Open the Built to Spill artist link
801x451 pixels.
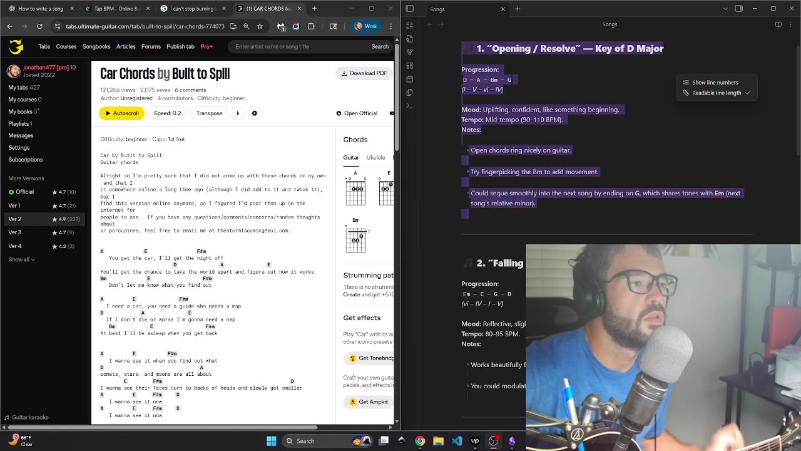coord(200,74)
